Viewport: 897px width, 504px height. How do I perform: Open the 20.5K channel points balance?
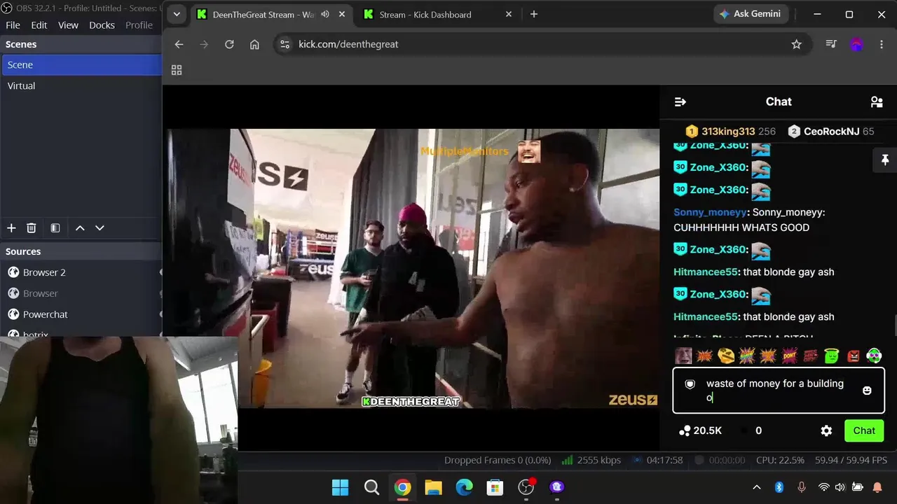[700, 431]
